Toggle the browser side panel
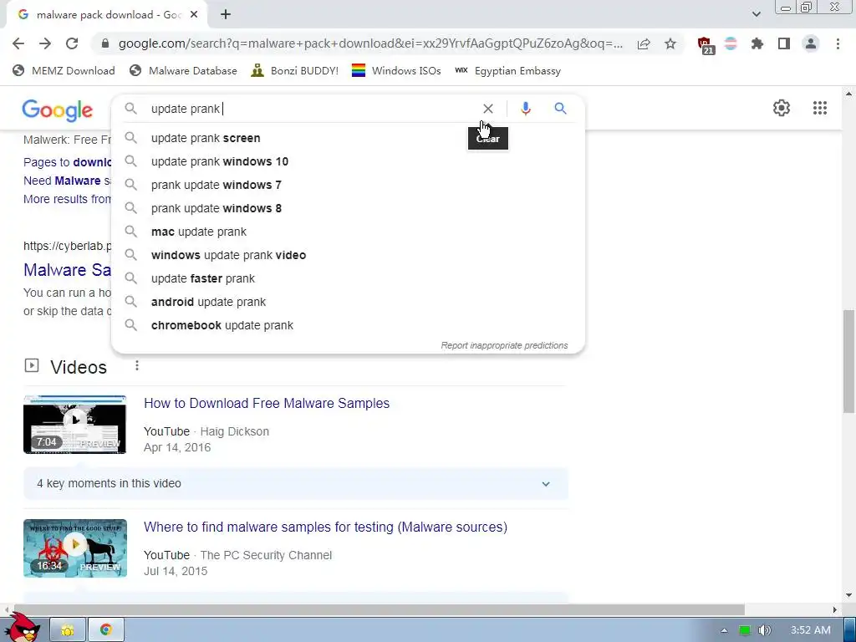Screen dimensions: 856x642 tap(784, 43)
